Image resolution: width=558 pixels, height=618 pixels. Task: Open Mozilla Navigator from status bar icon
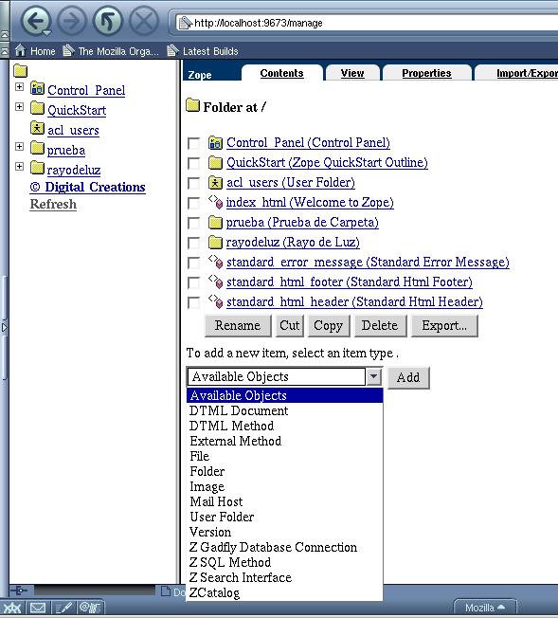click(x=12, y=608)
